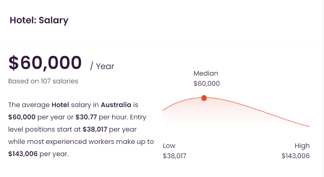Screen dimensions: 324x177
Task: Click the bold Hotel word in description
Action: pyautogui.click(x=60, y=105)
